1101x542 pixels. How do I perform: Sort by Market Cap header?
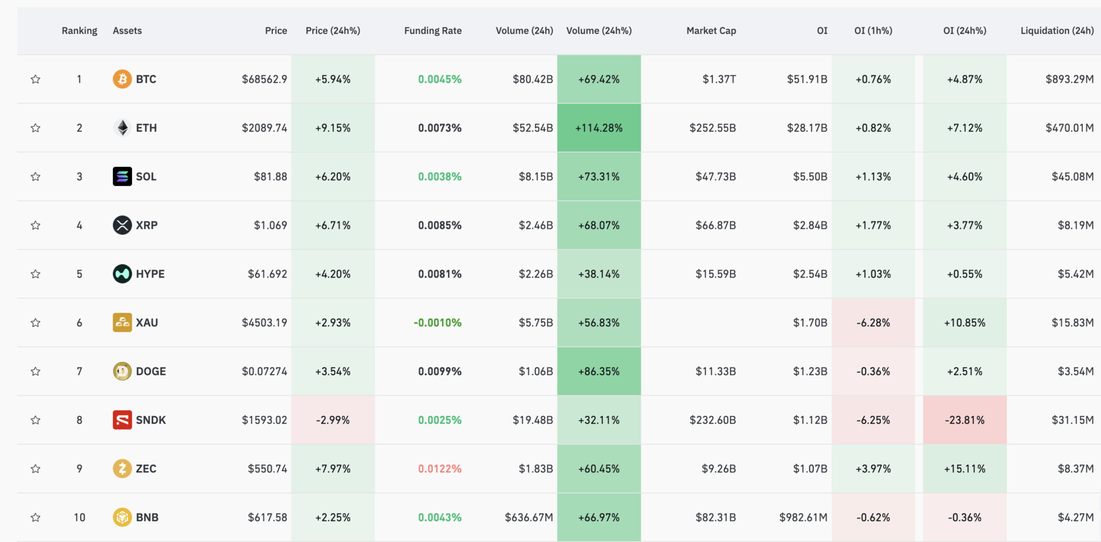[x=711, y=30]
